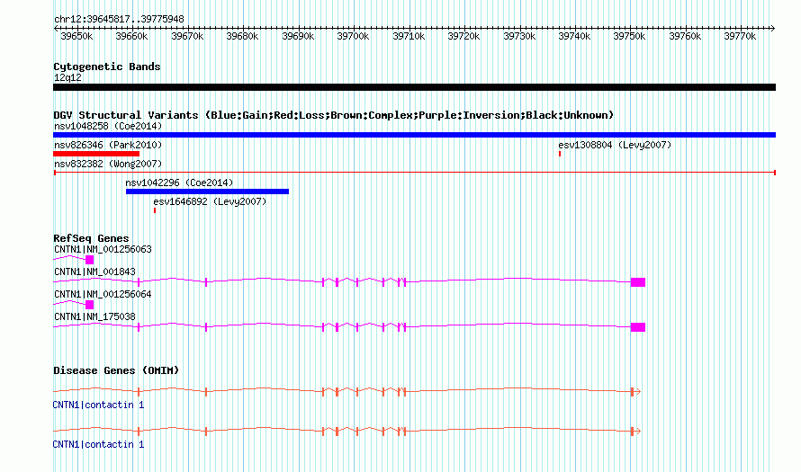Click the CNTN1|NM_001843 transcript label
The width and height of the screenshot is (801, 472).
(95, 272)
